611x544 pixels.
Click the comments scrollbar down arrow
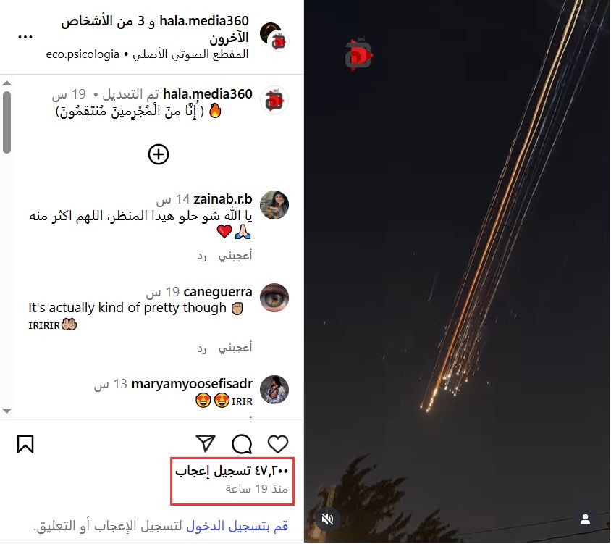7,411
